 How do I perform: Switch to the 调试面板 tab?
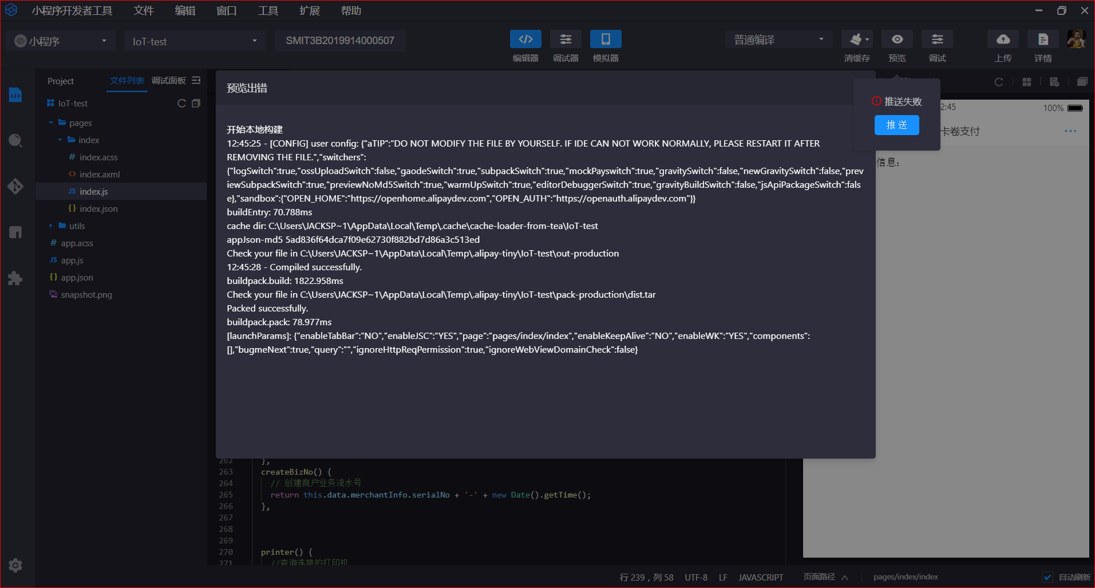click(x=168, y=81)
